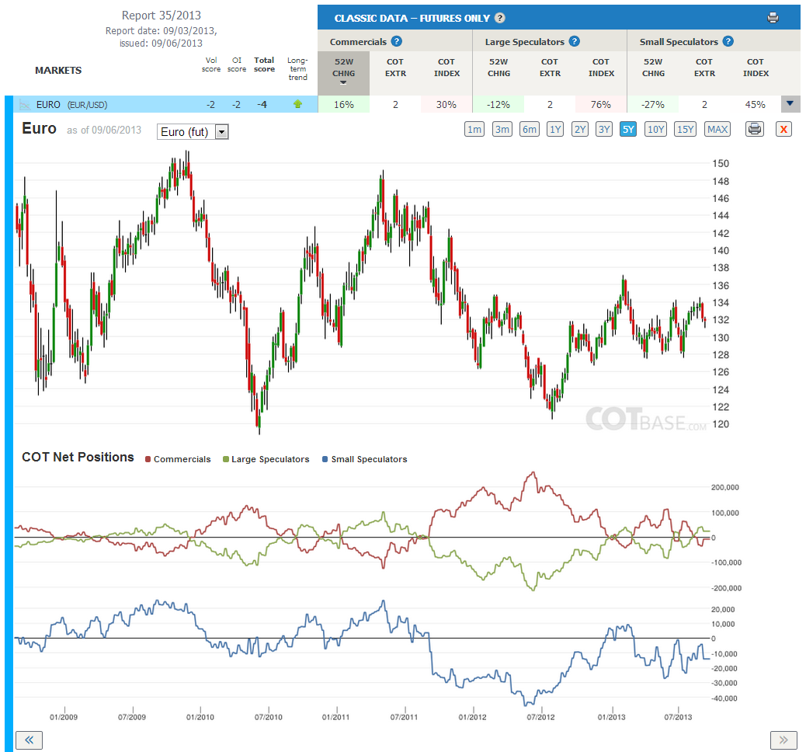The width and height of the screenshot is (806, 752).
Task: Click the Commercials help question icon
Action: (x=396, y=42)
